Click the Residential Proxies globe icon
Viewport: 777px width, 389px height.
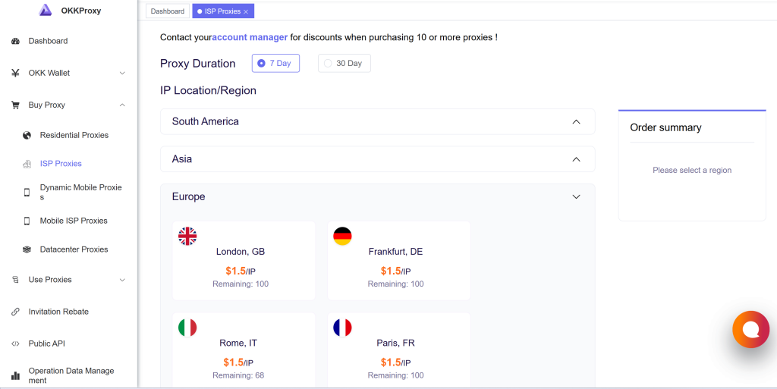point(27,135)
